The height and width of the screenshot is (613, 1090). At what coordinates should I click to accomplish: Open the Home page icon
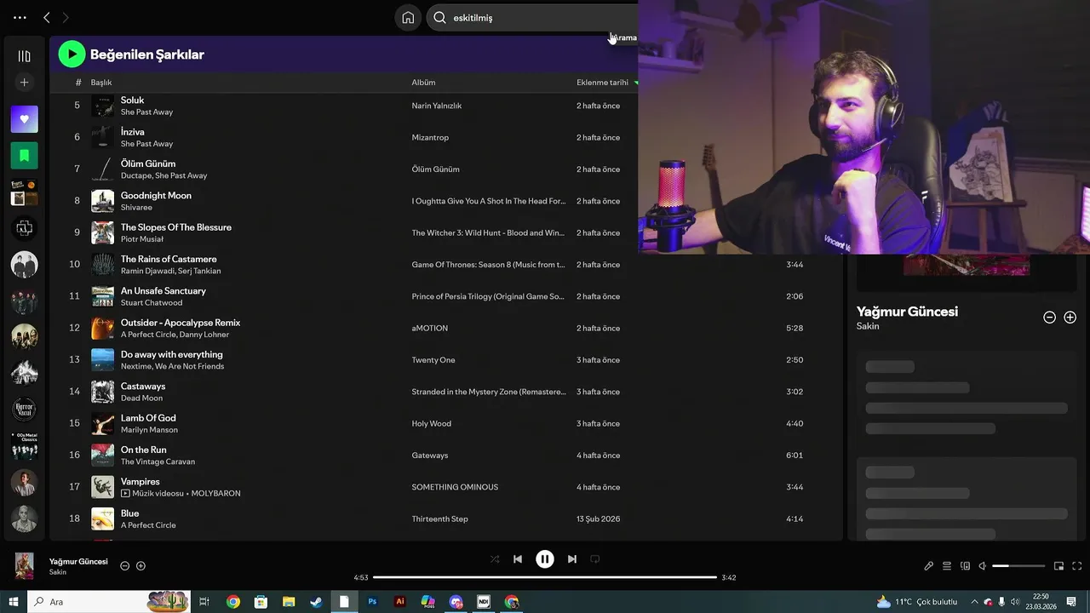pos(408,17)
